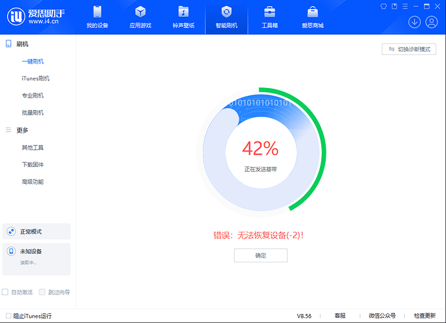This screenshot has height=323, width=446.
Task: Select the 未知设备 device entry
Action: click(36, 259)
